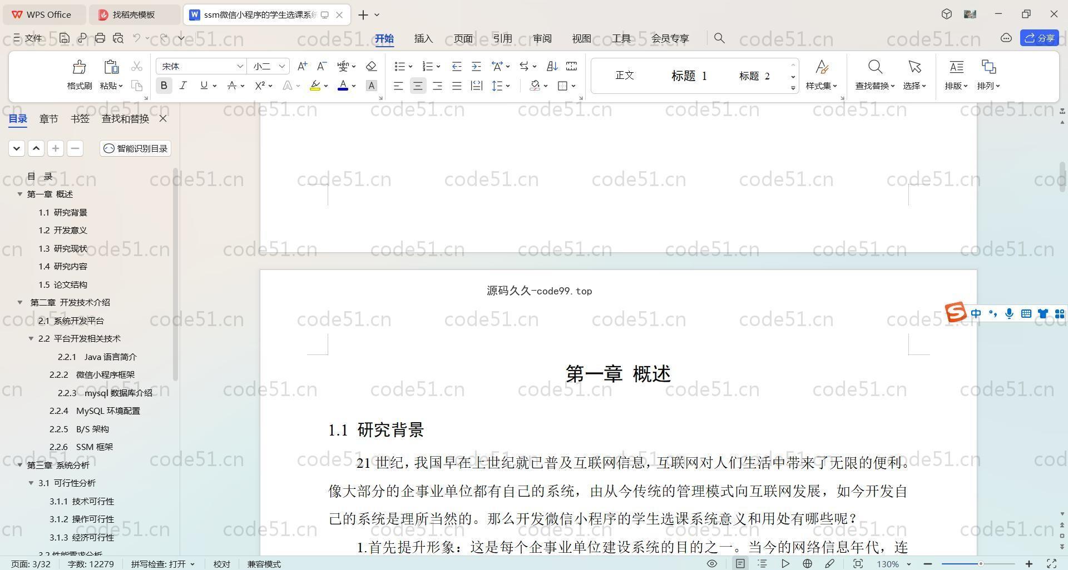The image size is (1068, 570).
Task: Click the 分享 share button
Action: click(1040, 38)
